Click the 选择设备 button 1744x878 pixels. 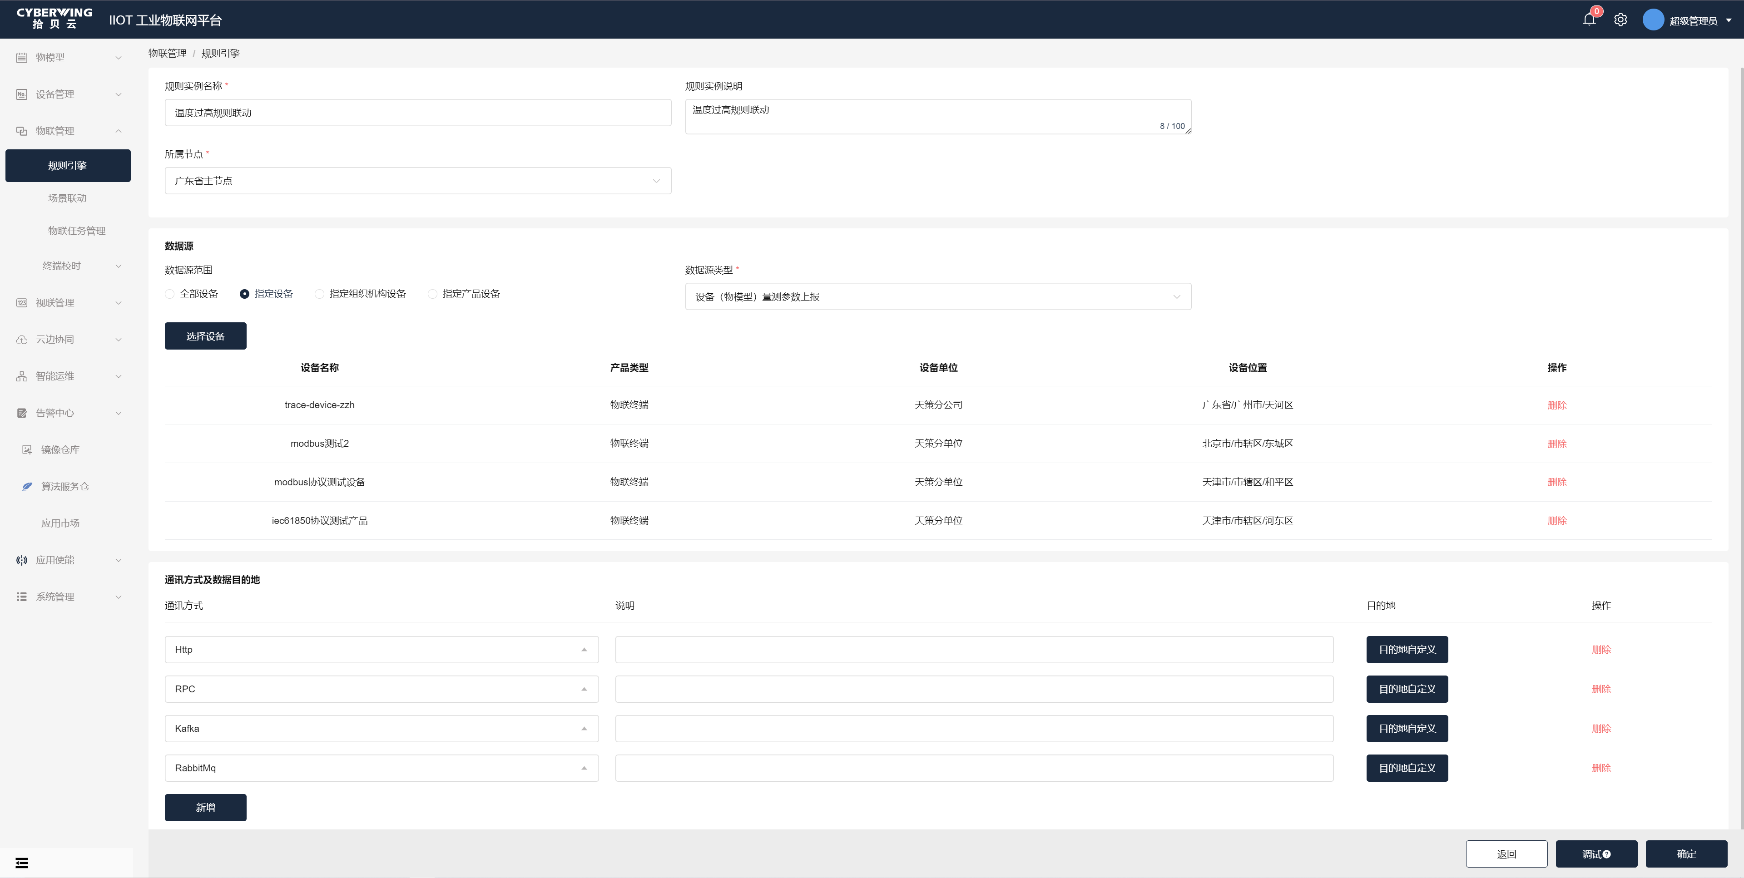(x=205, y=336)
